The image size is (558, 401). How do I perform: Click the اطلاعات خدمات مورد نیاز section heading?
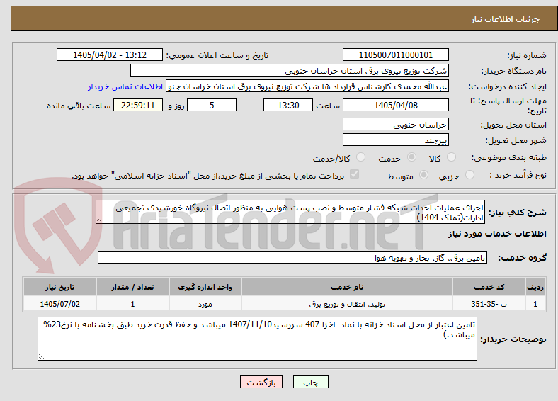click(497, 234)
